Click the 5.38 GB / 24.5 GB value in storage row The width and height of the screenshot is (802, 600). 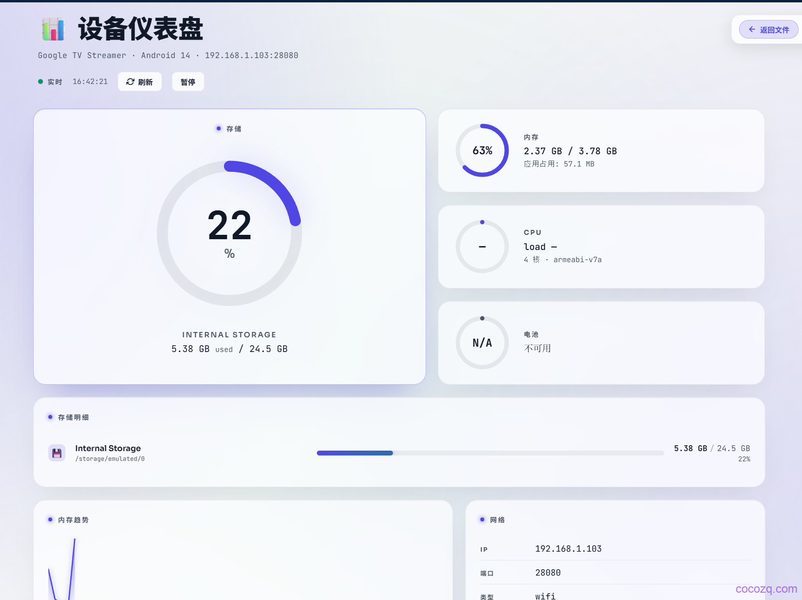(712, 448)
